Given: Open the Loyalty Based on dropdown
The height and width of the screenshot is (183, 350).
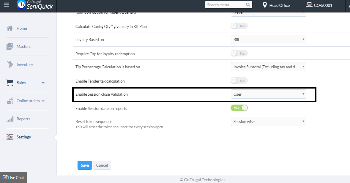Looking at the screenshot, I should [x=268, y=40].
